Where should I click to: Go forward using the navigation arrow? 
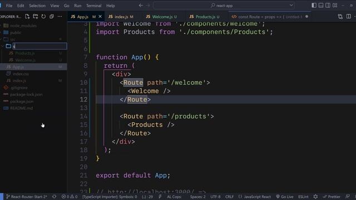[148, 6]
